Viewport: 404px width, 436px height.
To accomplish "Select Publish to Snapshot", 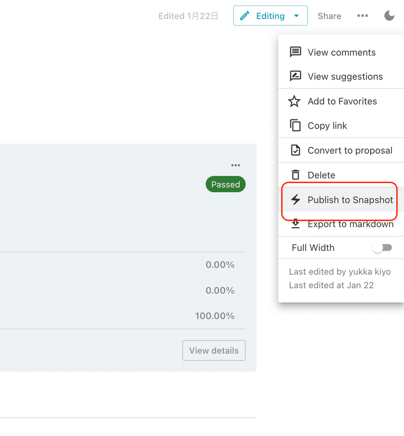I will pos(341,200).
